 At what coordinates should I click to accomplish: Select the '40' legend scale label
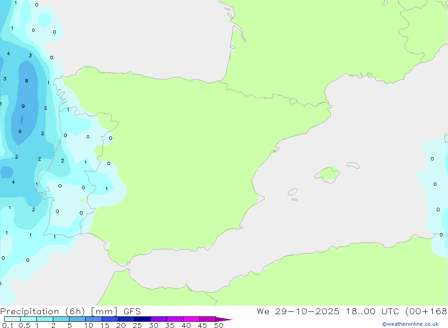click(x=186, y=325)
